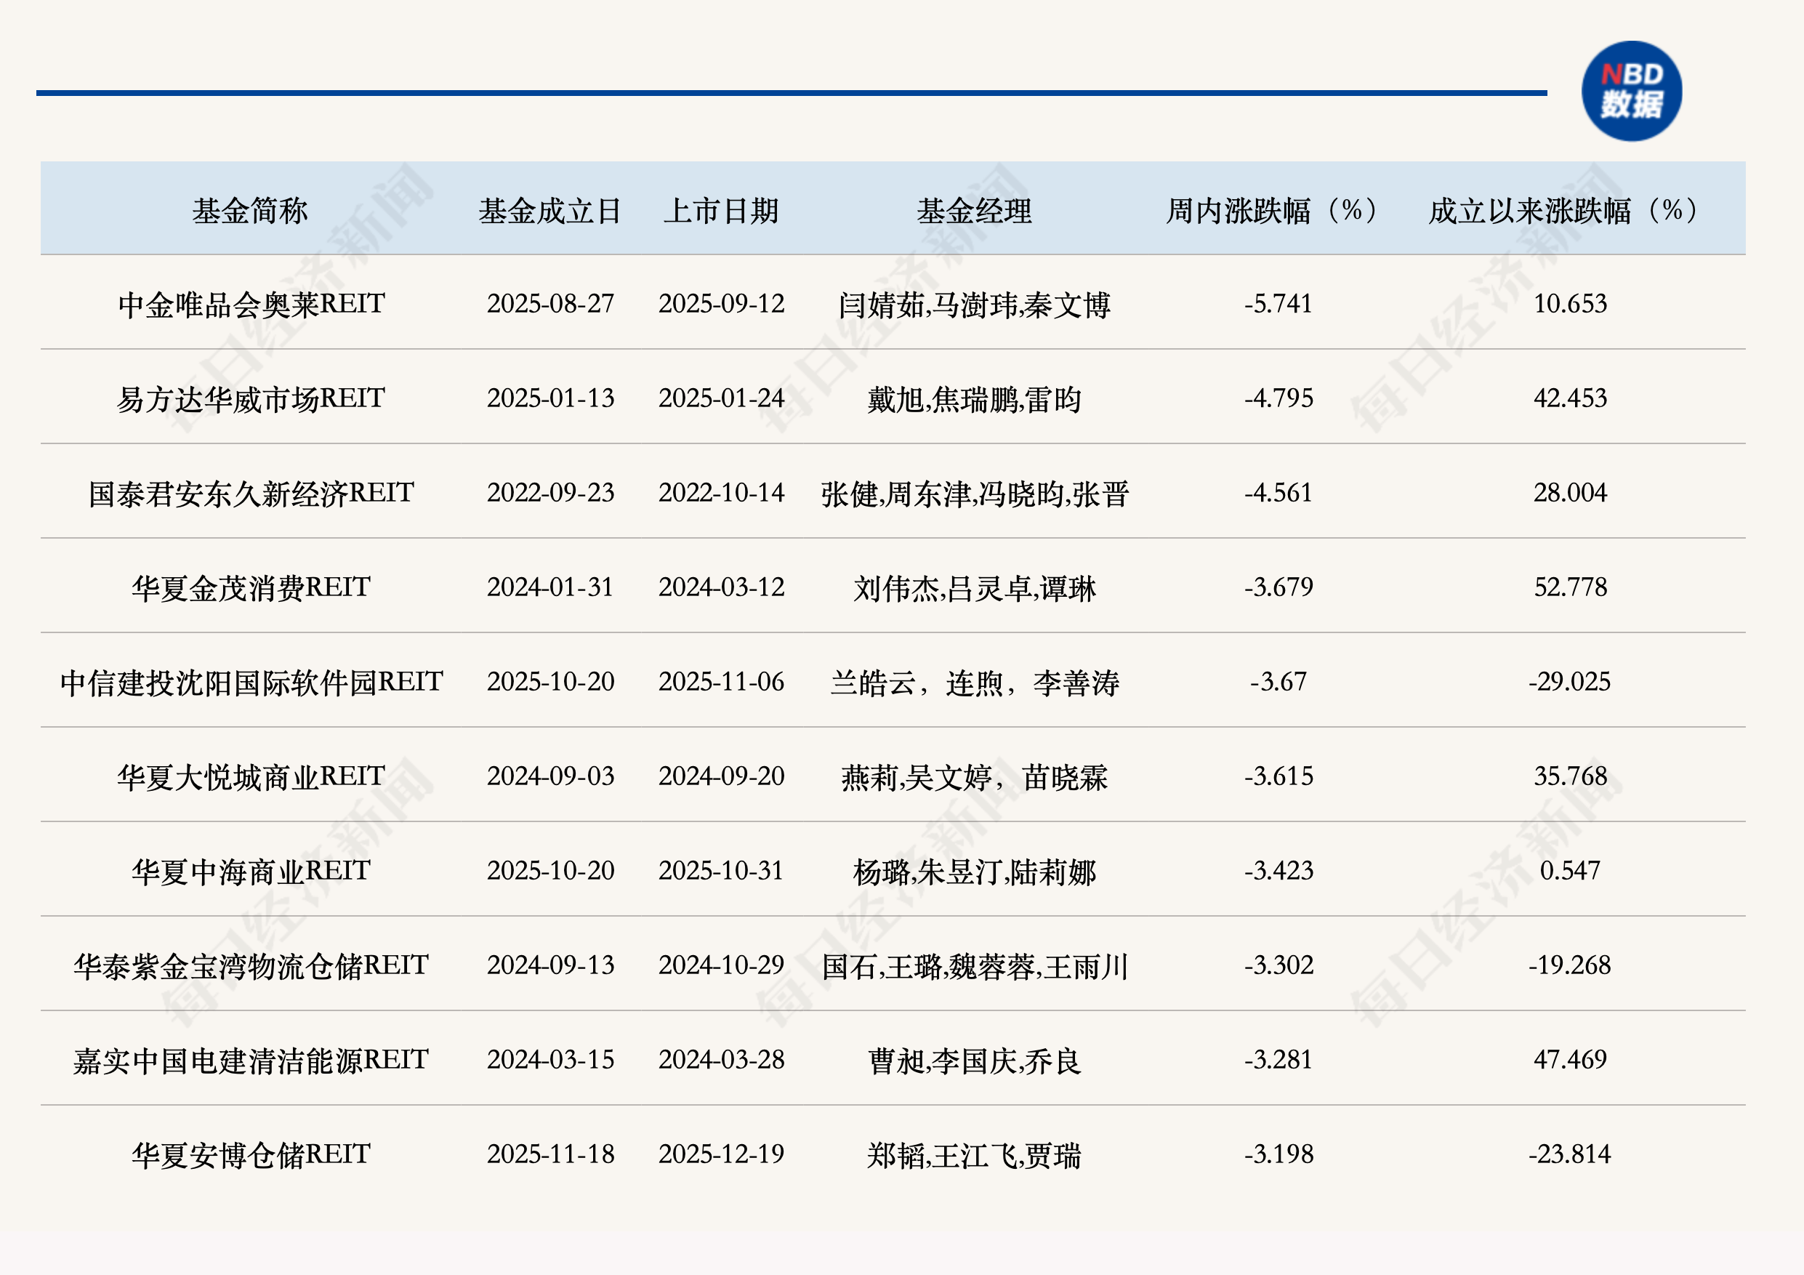Image resolution: width=1804 pixels, height=1275 pixels.
Task: Click since-inception value -29.025
Action: click(x=1570, y=681)
